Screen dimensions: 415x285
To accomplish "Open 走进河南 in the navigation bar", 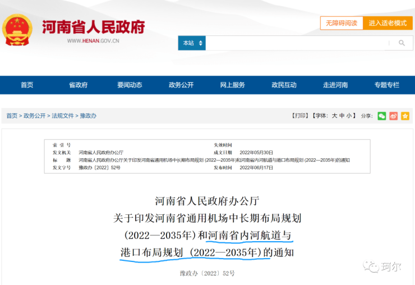I will pyautogui.click(x=335, y=85).
